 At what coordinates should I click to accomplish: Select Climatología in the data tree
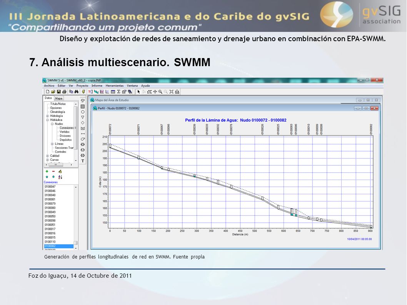[x=58, y=112]
